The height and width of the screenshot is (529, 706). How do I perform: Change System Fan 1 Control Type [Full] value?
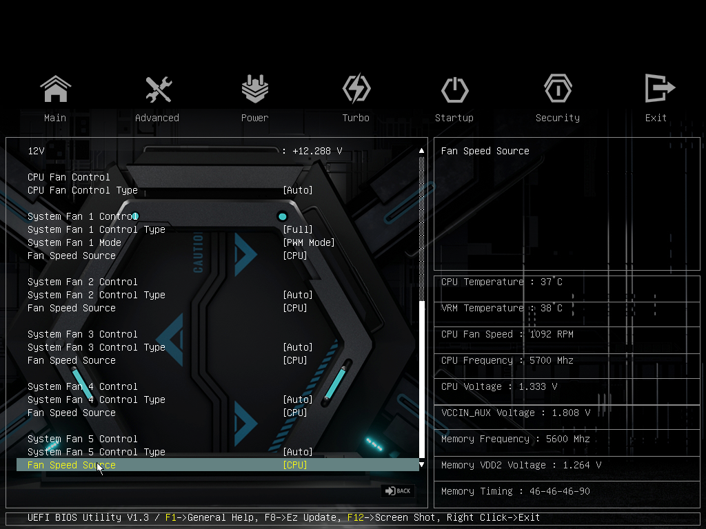point(298,229)
